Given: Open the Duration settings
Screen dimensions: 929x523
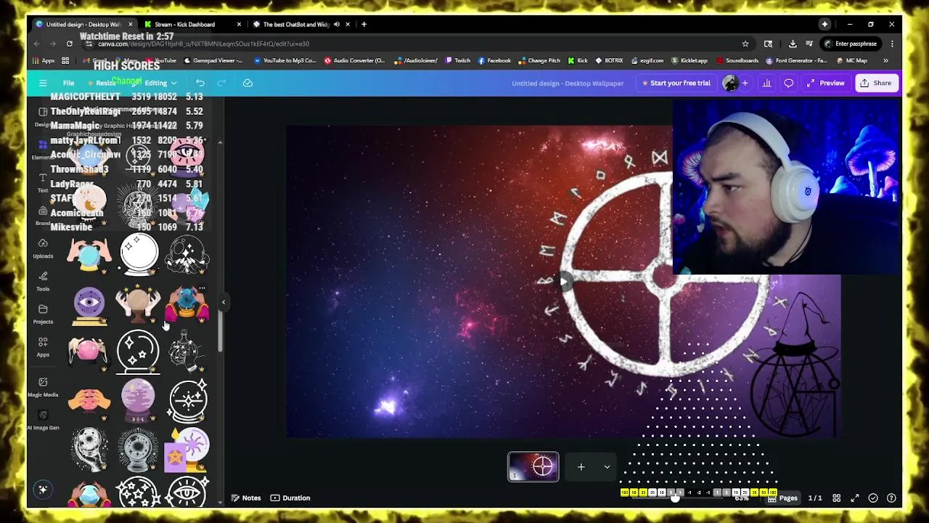Looking at the screenshot, I should point(290,498).
